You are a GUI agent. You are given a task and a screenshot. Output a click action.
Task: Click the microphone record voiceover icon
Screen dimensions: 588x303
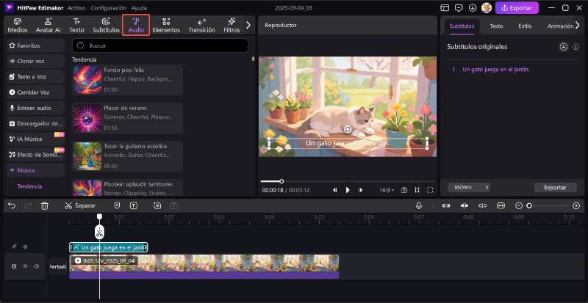pos(418,206)
